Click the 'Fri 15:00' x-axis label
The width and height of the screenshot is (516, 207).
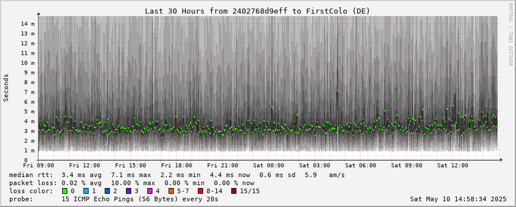pyautogui.click(x=131, y=165)
